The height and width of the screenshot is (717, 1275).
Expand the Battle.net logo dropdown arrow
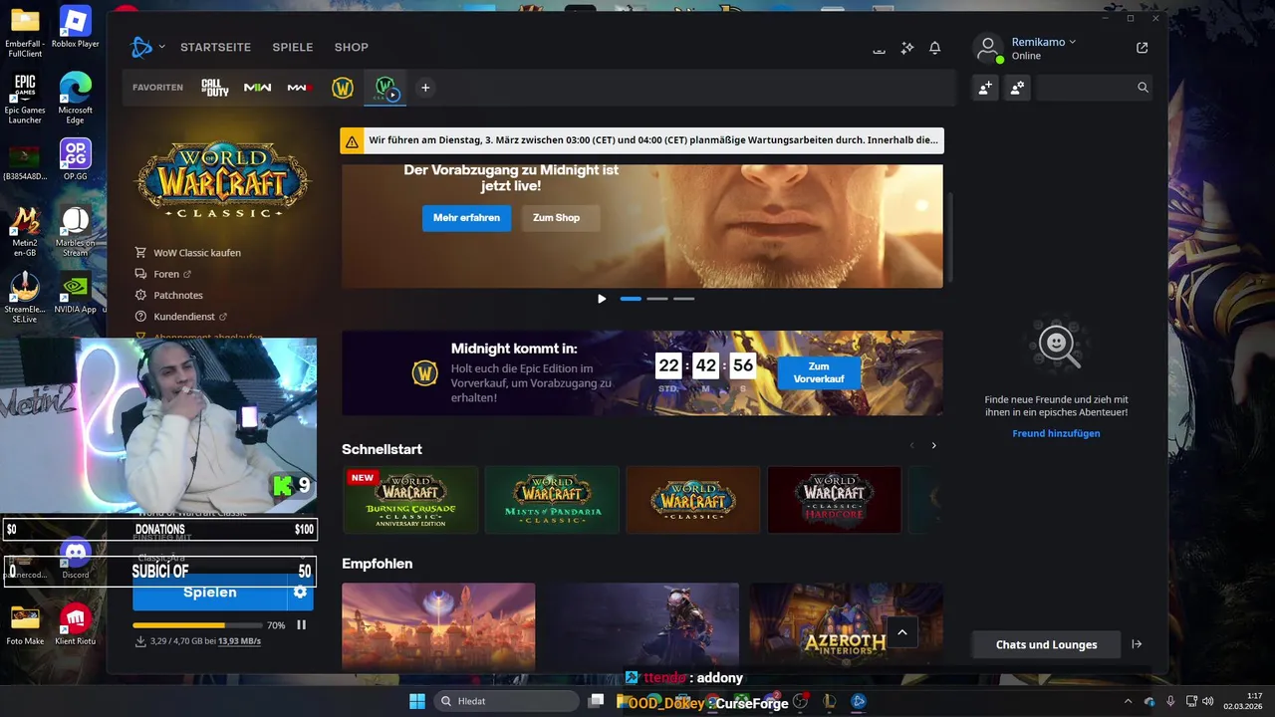(161, 47)
